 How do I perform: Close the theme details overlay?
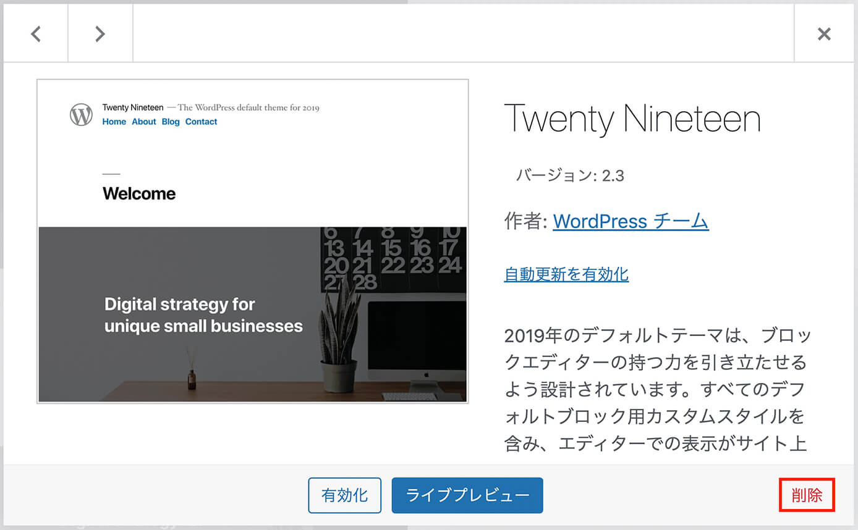[824, 33]
